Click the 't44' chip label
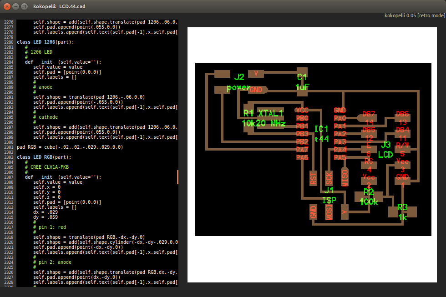 (321, 139)
